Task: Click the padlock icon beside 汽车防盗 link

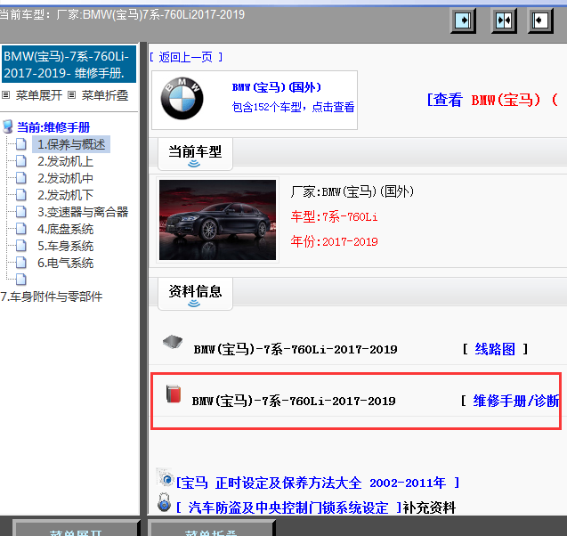Action: [164, 502]
